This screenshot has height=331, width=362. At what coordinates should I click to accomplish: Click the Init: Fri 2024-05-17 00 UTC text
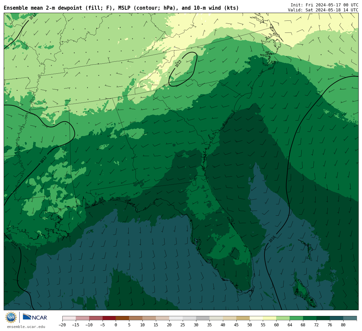pos(324,5)
